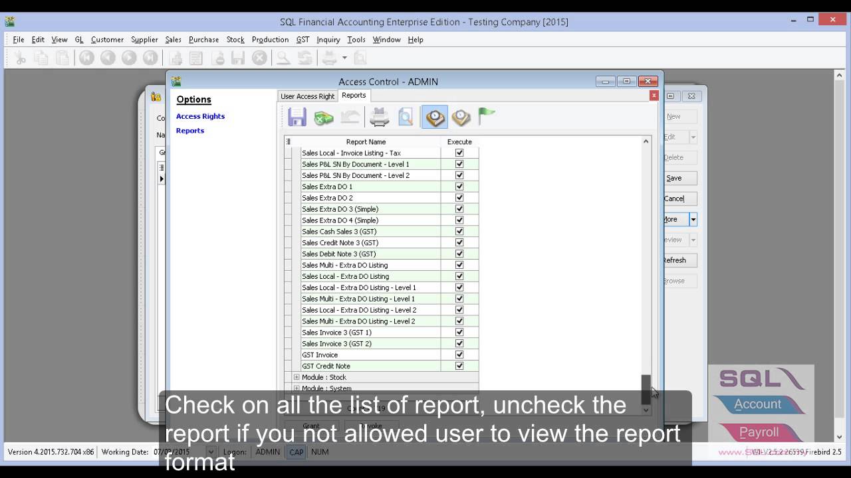Click the Access Rights link under Options
This screenshot has height=478, width=851.
[x=200, y=116]
